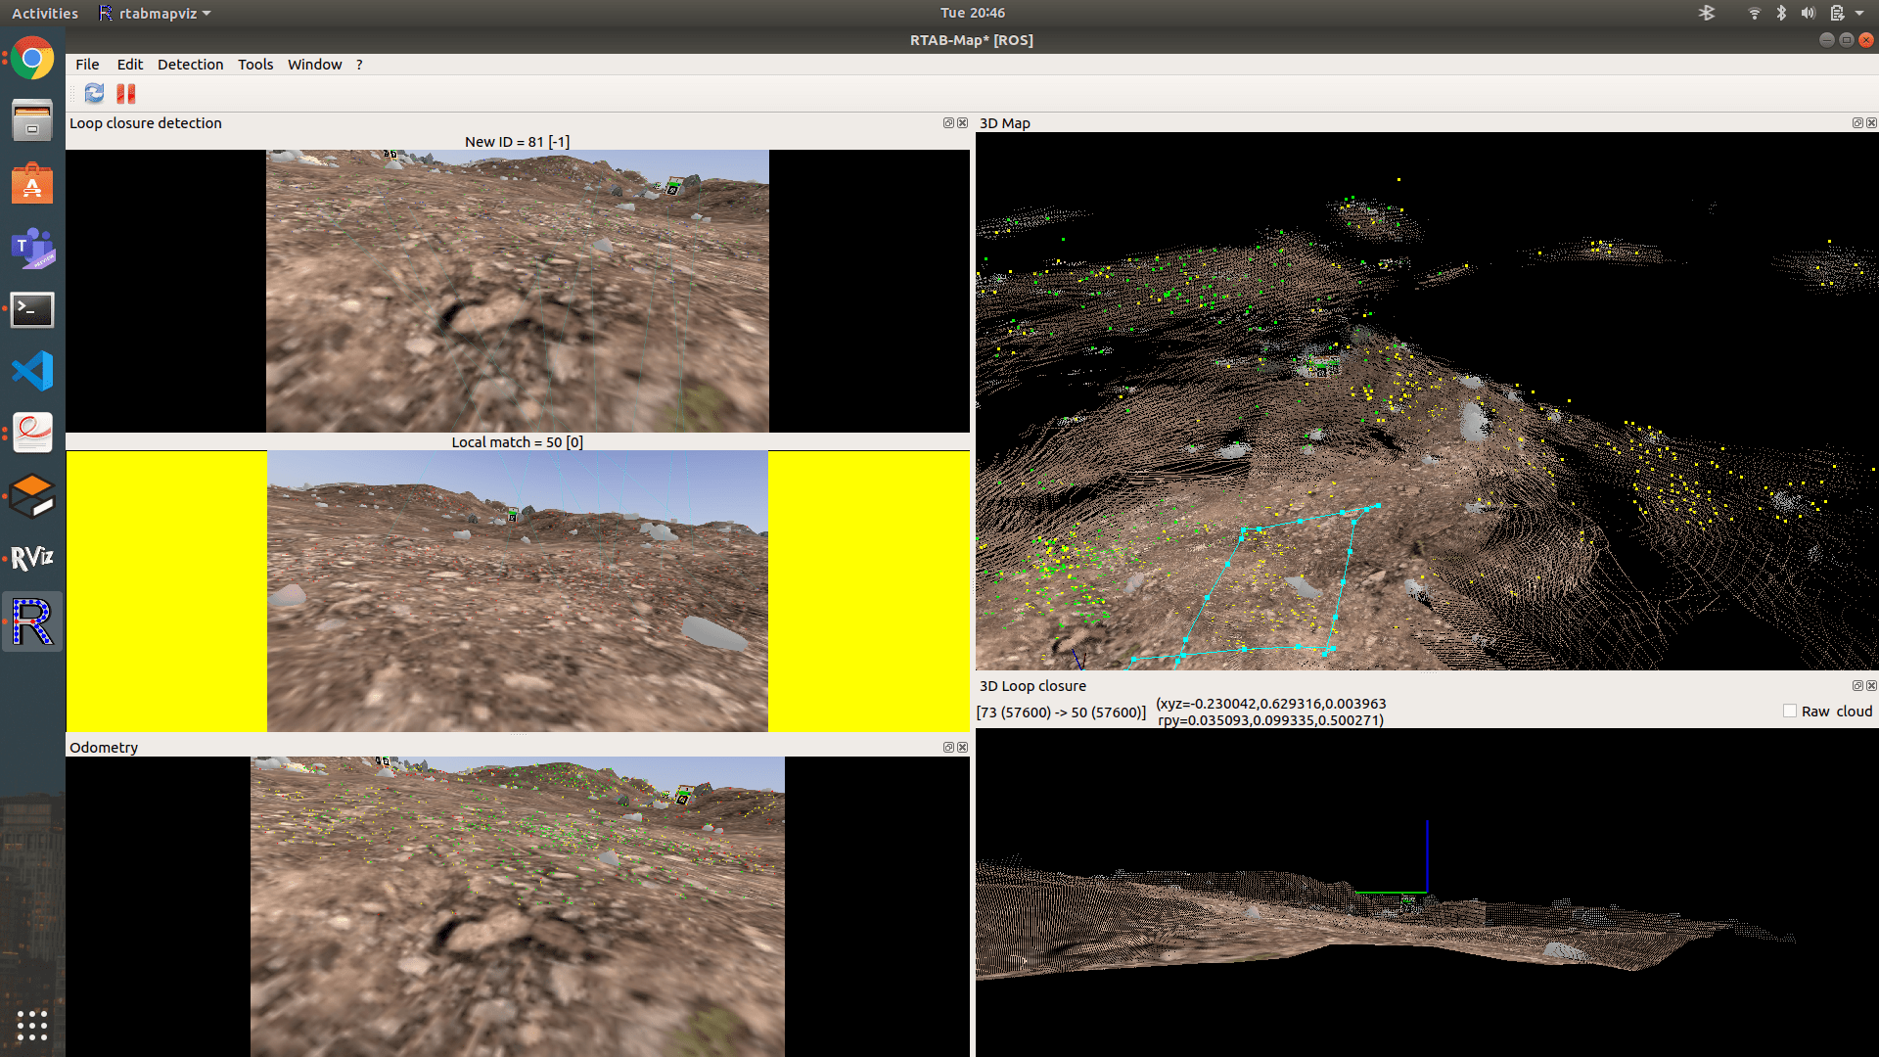1879x1057 pixels.
Task: Open the Tools menu
Action: (x=255, y=65)
